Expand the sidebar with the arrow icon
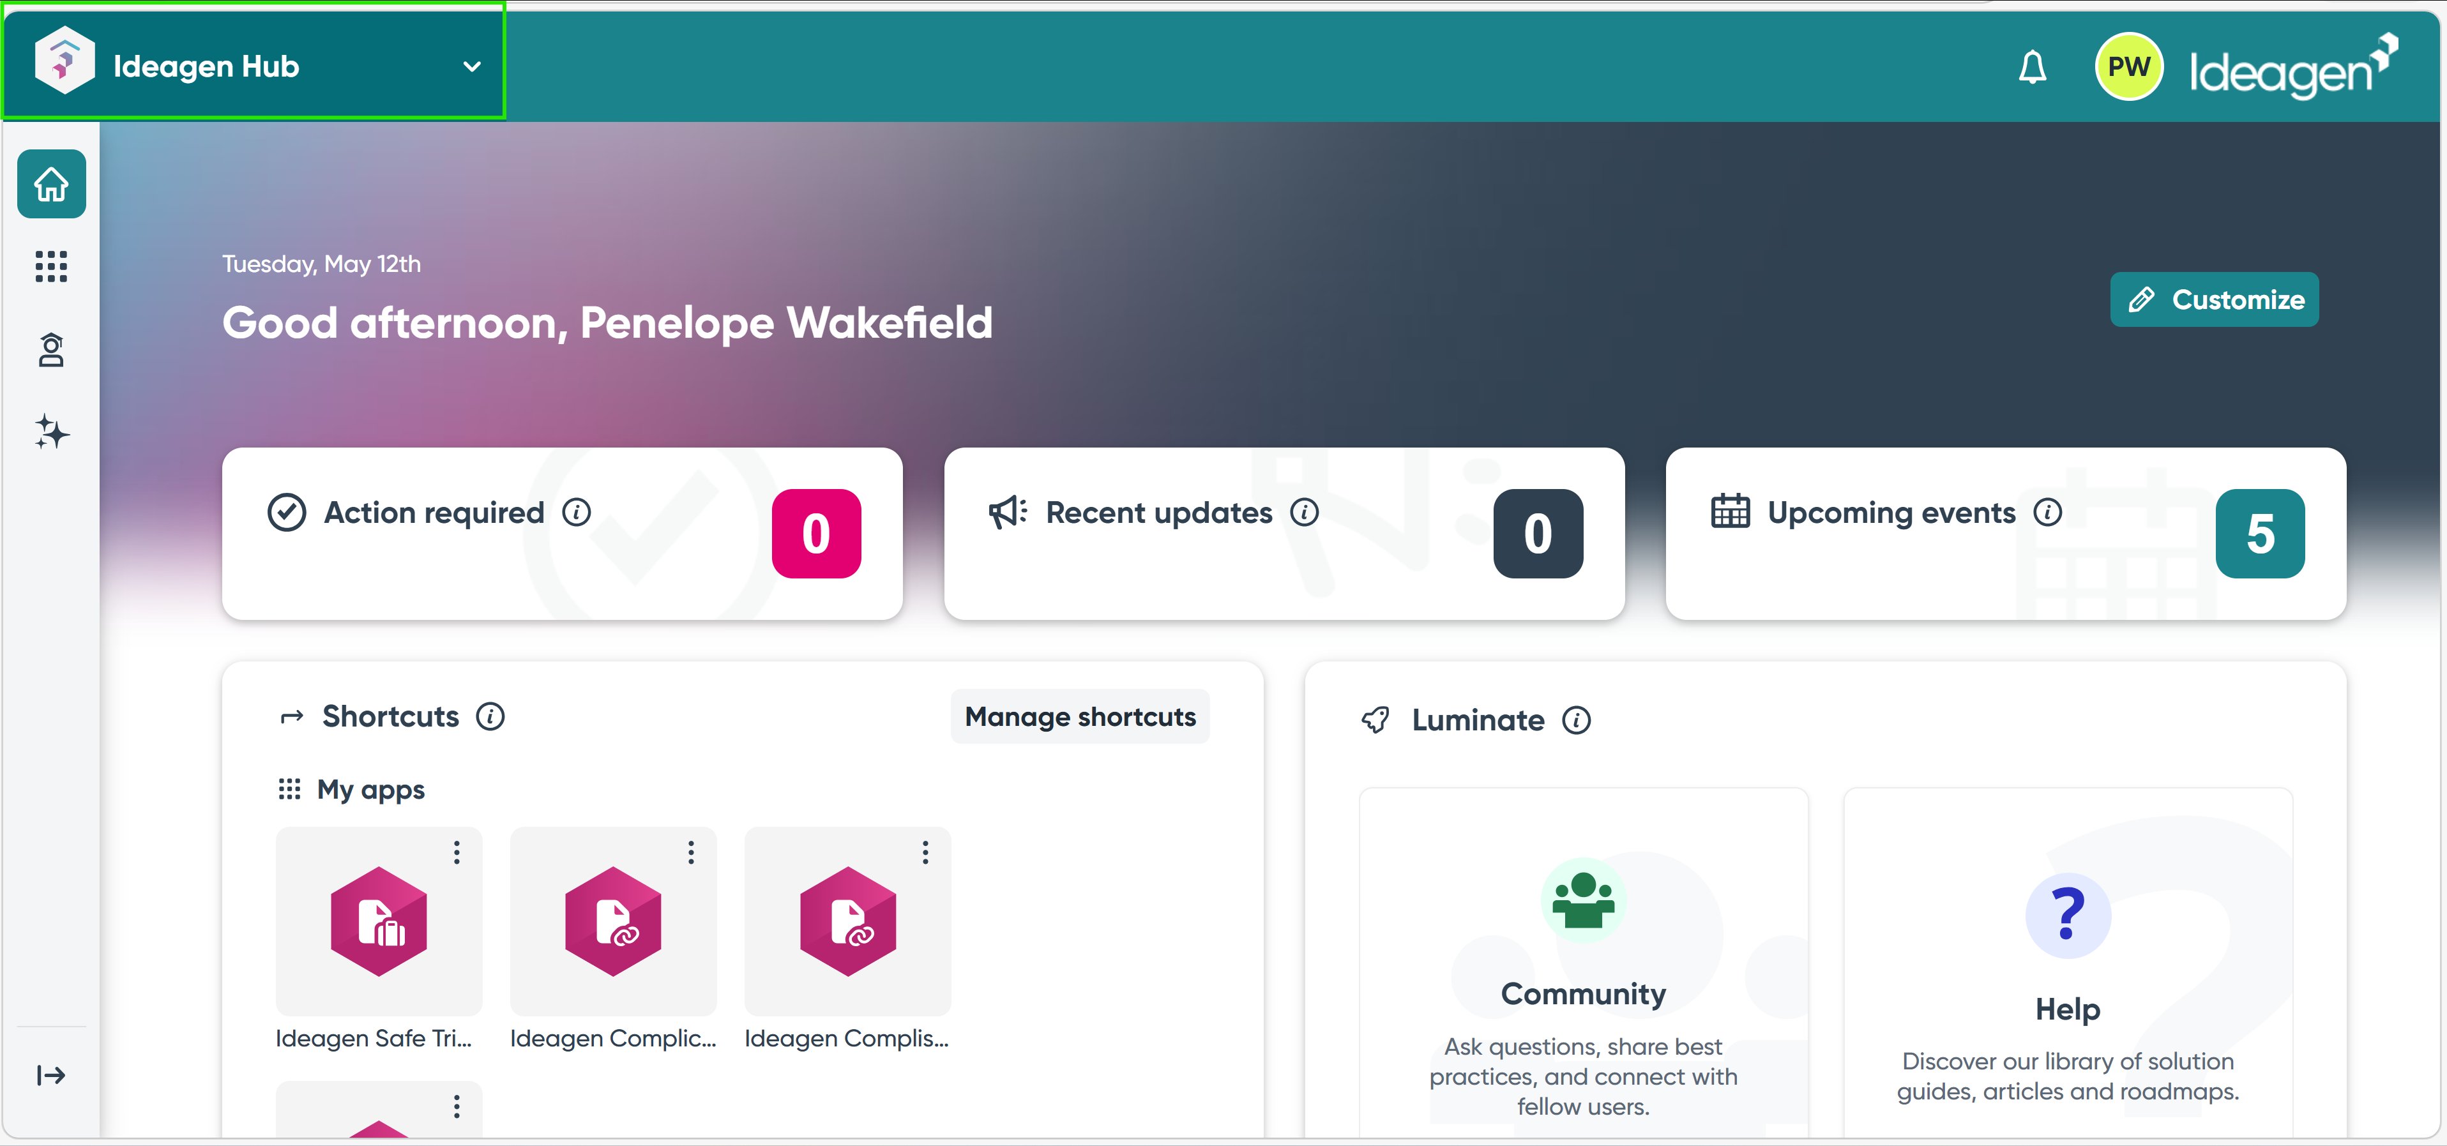The height and width of the screenshot is (1146, 2447). 51,1074
